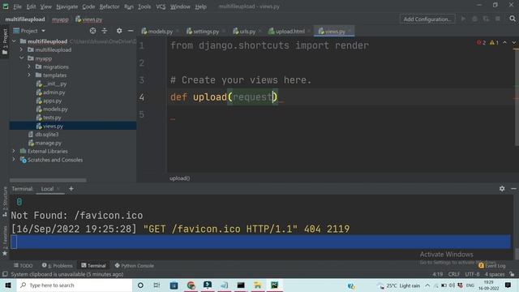
Task: Click Add Configuration button
Action: [x=427, y=19]
